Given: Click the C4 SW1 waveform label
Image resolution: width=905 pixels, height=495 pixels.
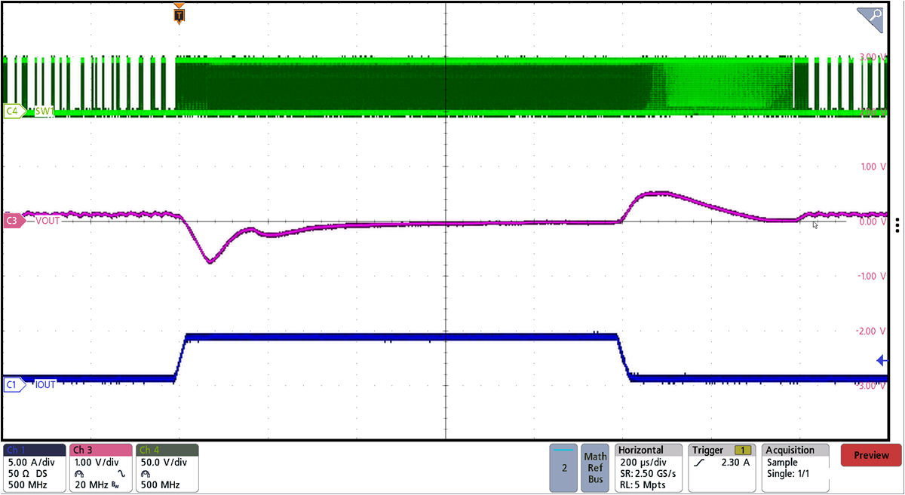Looking at the screenshot, I should coord(29,111).
